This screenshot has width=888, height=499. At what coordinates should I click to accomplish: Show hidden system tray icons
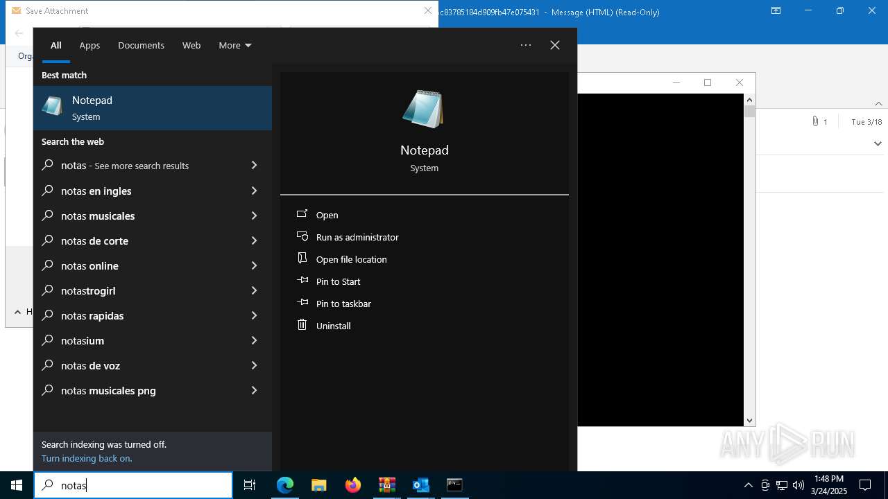point(748,485)
